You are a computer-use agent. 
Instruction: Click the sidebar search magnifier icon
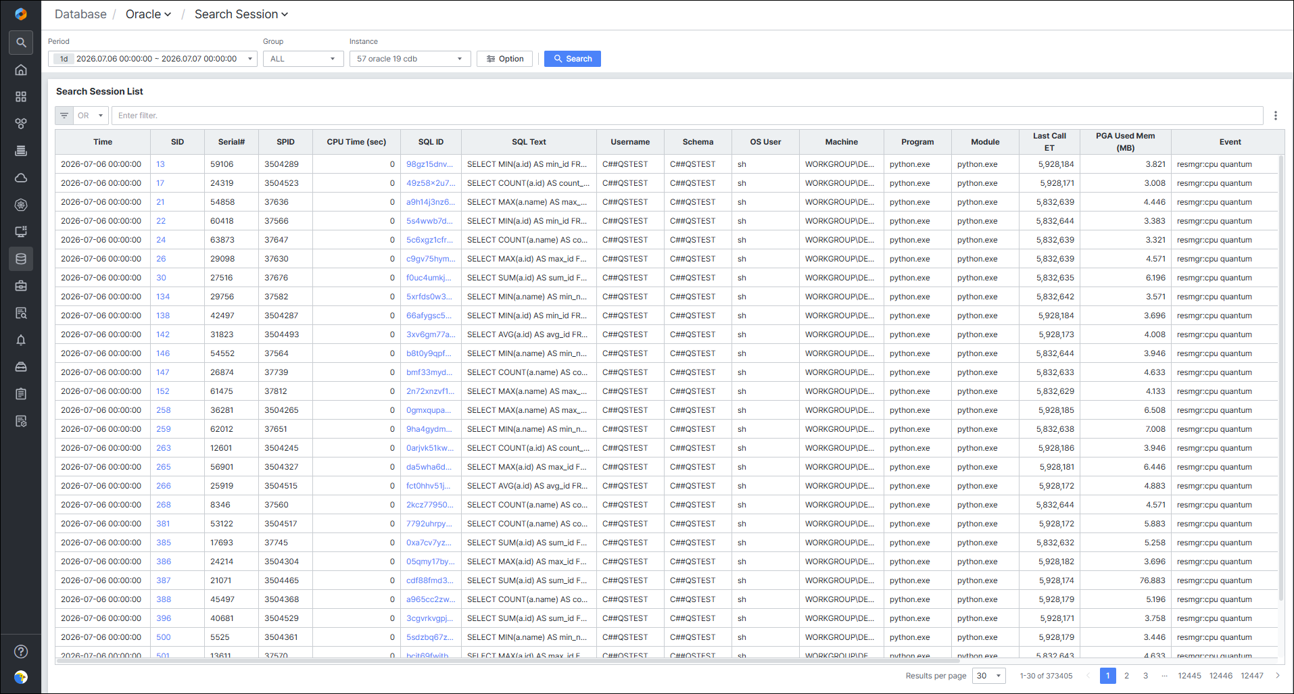point(21,43)
